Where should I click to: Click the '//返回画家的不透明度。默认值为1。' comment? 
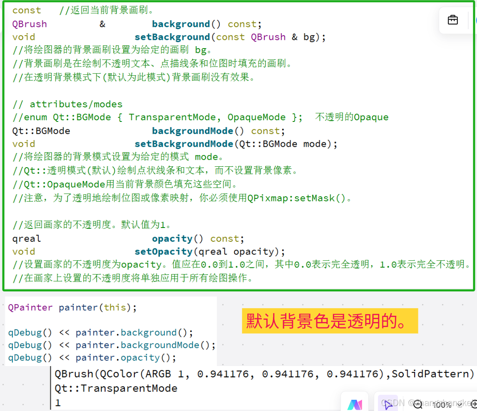click(92, 225)
